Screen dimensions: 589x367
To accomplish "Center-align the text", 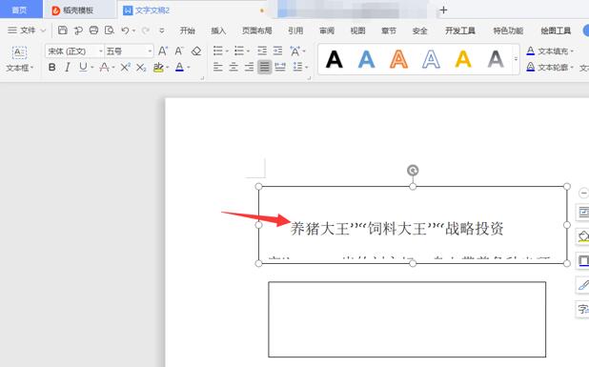I will [x=234, y=68].
